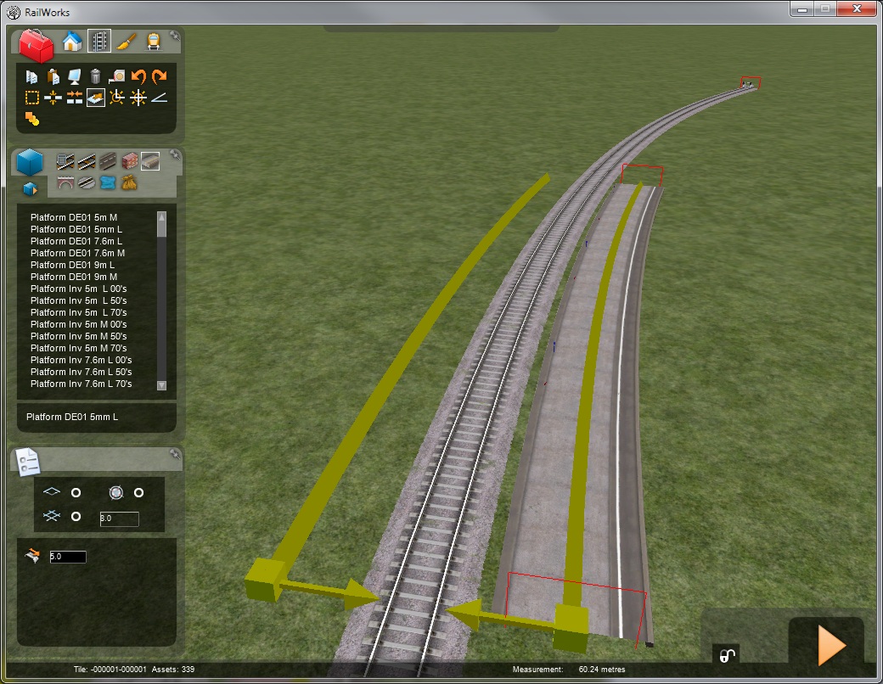Click the copy documents icon

(31, 76)
